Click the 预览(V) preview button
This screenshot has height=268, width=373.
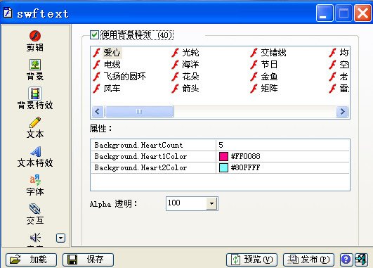point(251,260)
